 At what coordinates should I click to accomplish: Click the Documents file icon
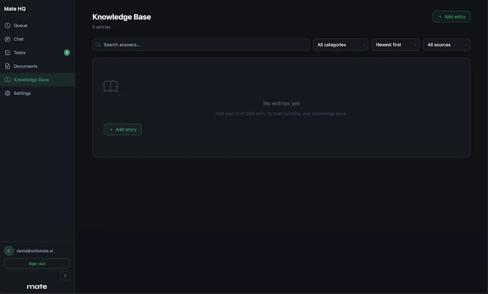(7, 66)
